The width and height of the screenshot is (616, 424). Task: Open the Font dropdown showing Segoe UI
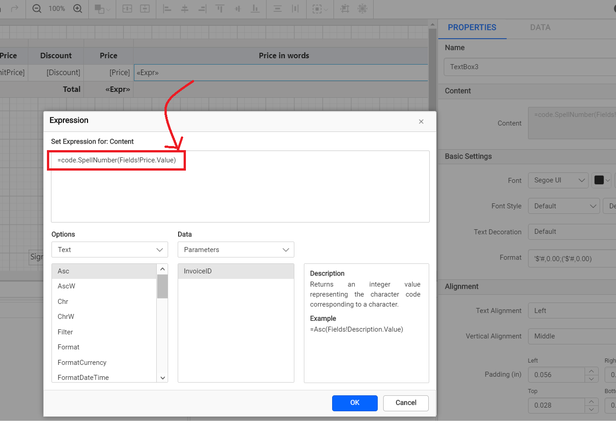[x=558, y=180]
